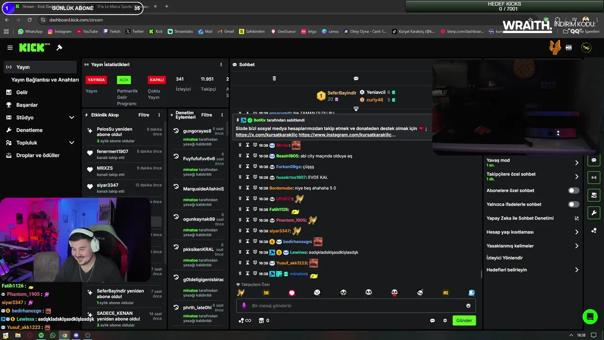This screenshot has width=604, height=340.
Task: Click the trash icon above chat
Action: pyautogui.click(x=274, y=78)
